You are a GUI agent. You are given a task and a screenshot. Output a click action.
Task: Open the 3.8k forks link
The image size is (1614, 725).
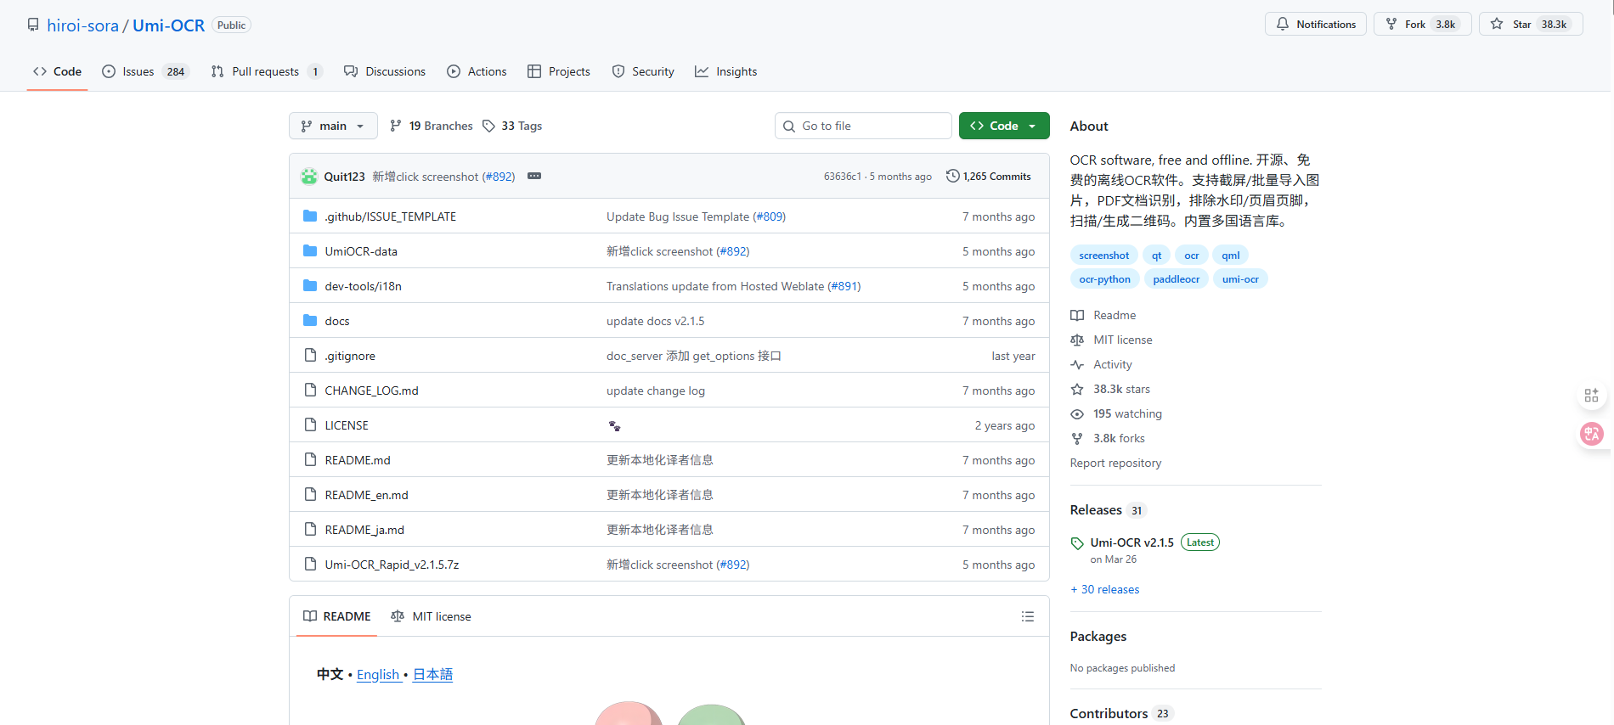pyautogui.click(x=1119, y=438)
